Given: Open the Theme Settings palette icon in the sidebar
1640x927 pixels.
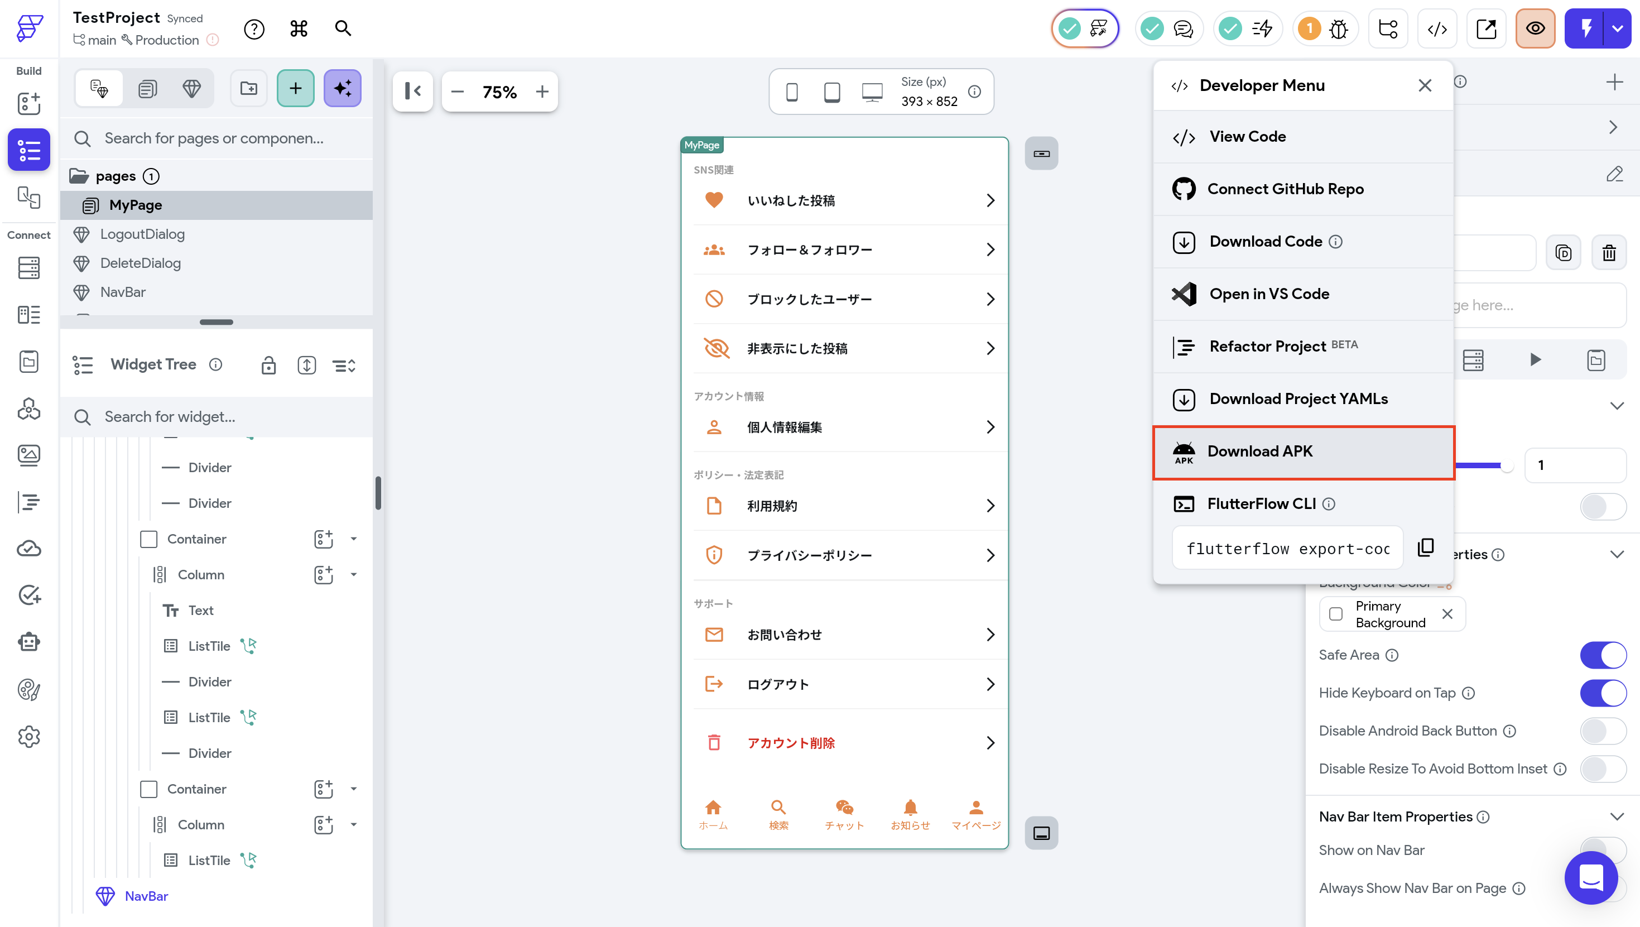Looking at the screenshot, I should pos(28,689).
